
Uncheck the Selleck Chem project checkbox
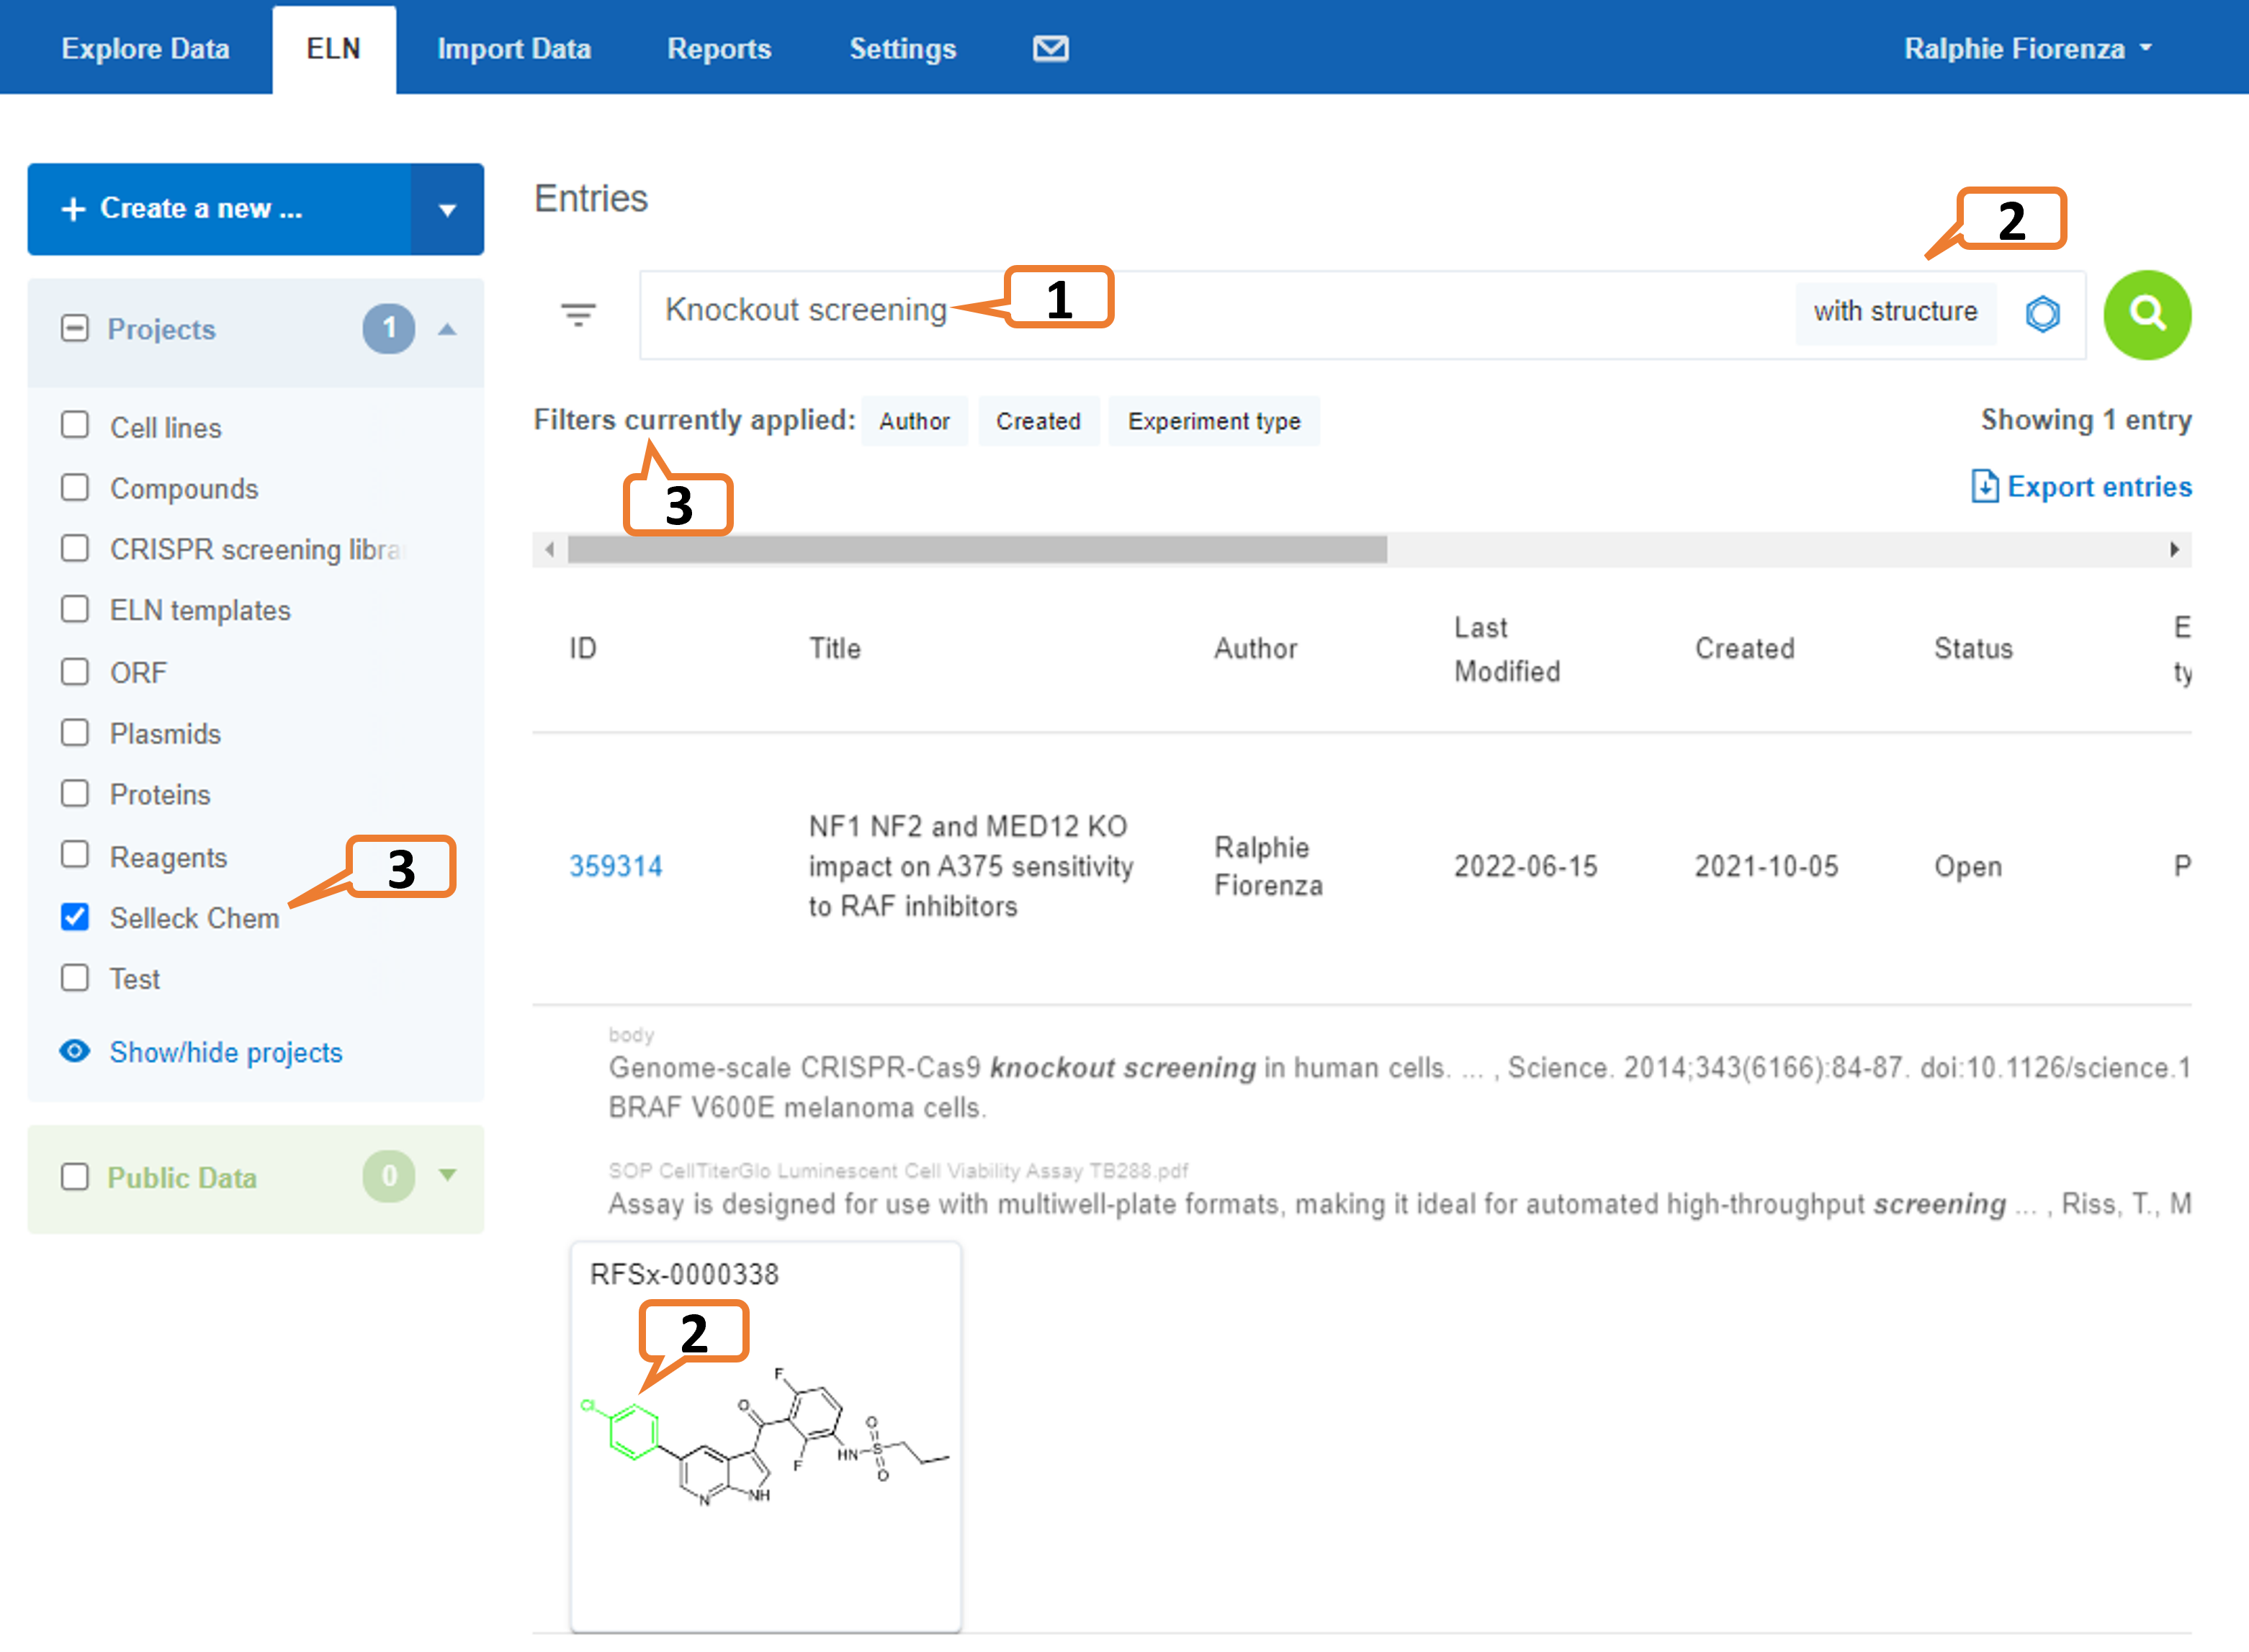click(75, 916)
